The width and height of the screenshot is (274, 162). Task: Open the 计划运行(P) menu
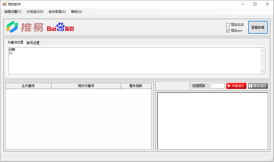click(35, 12)
